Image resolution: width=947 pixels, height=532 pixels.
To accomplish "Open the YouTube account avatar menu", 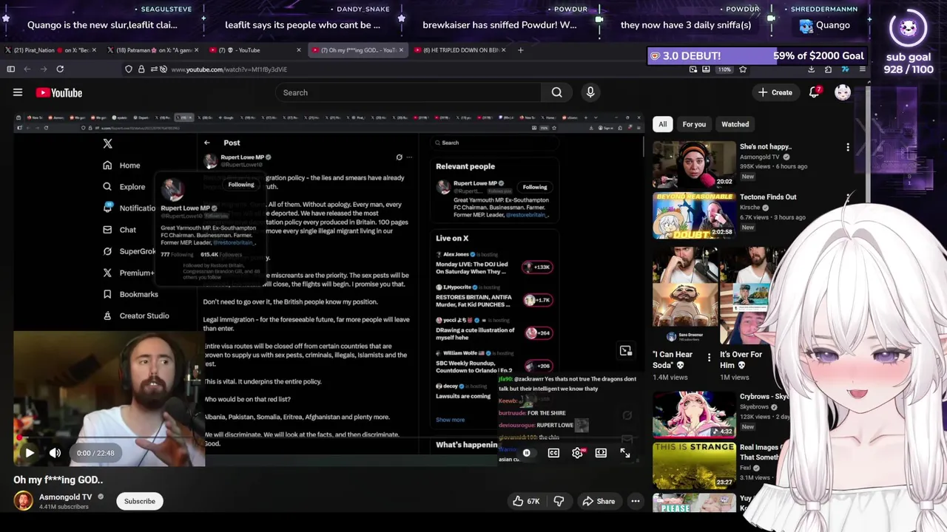I will pyautogui.click(x=843, y=92).
